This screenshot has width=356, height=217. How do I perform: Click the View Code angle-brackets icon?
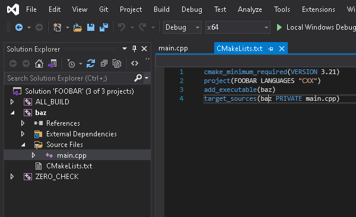coord(135,63)
